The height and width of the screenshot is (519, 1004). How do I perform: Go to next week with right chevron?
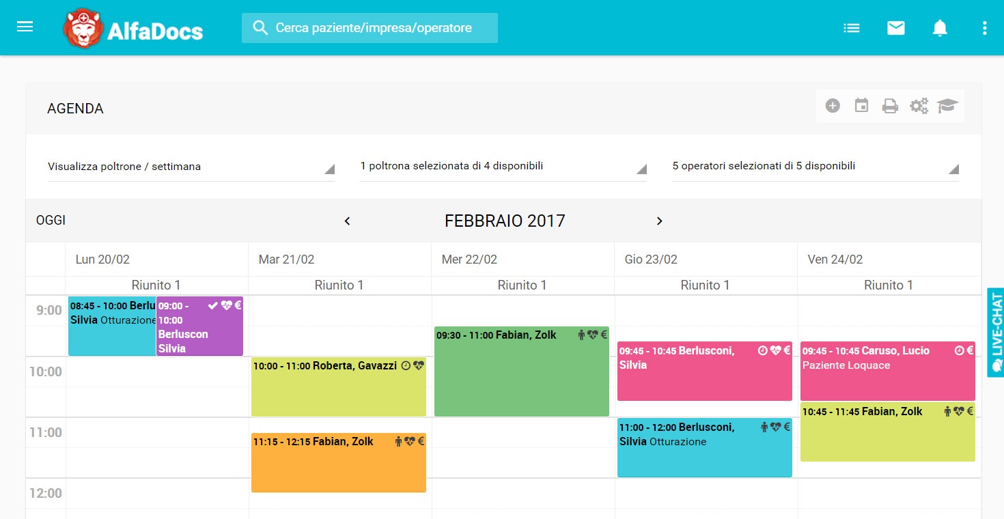point(659,221)
